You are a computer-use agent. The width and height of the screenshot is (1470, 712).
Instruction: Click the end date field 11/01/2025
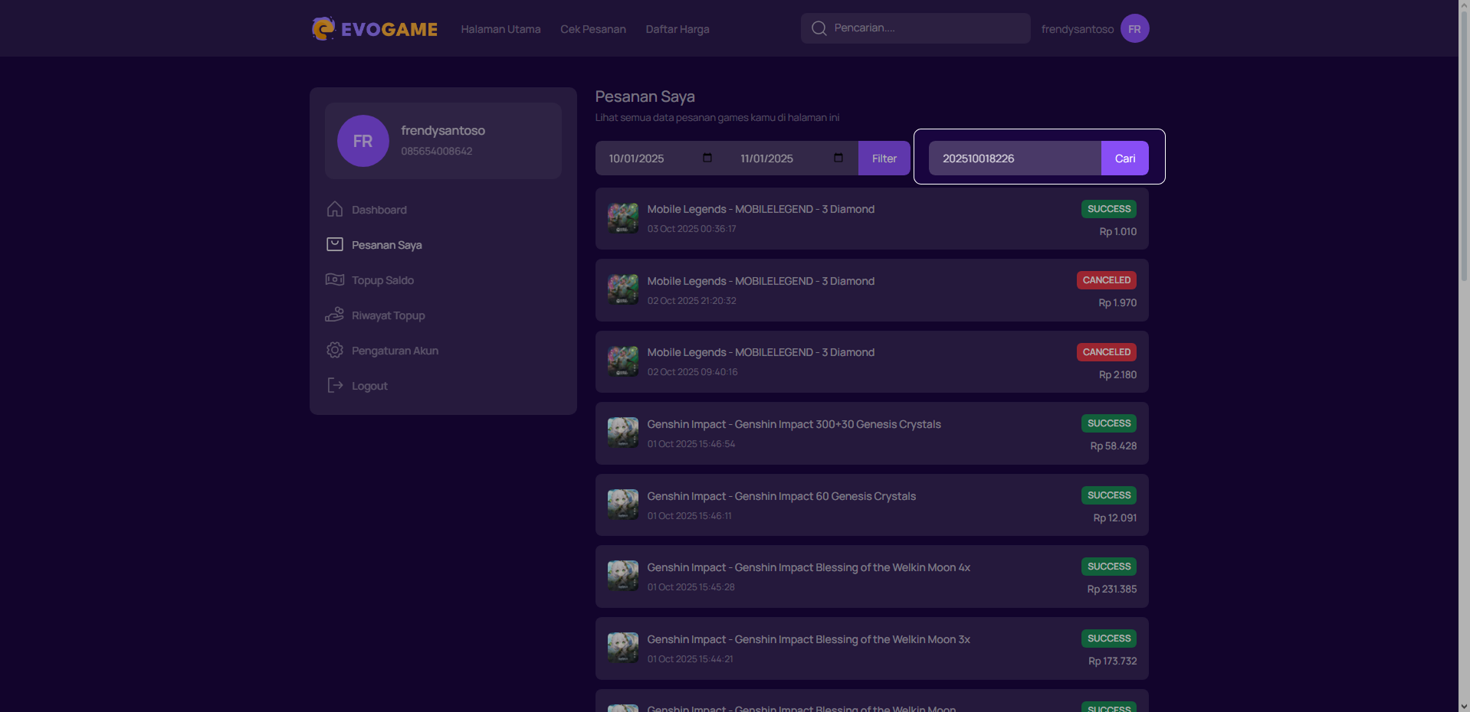[x=792, y=158]
